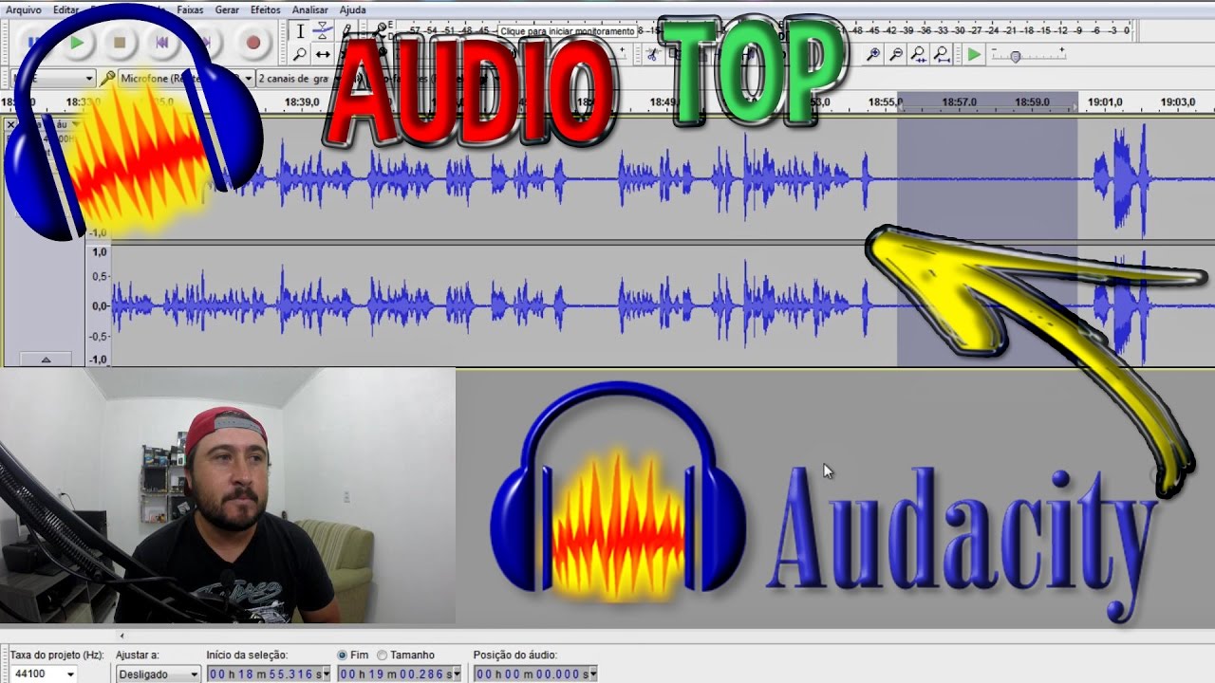
Task: Click the horizontal scrollbar left arrow
Action: [x=121, y=636]
